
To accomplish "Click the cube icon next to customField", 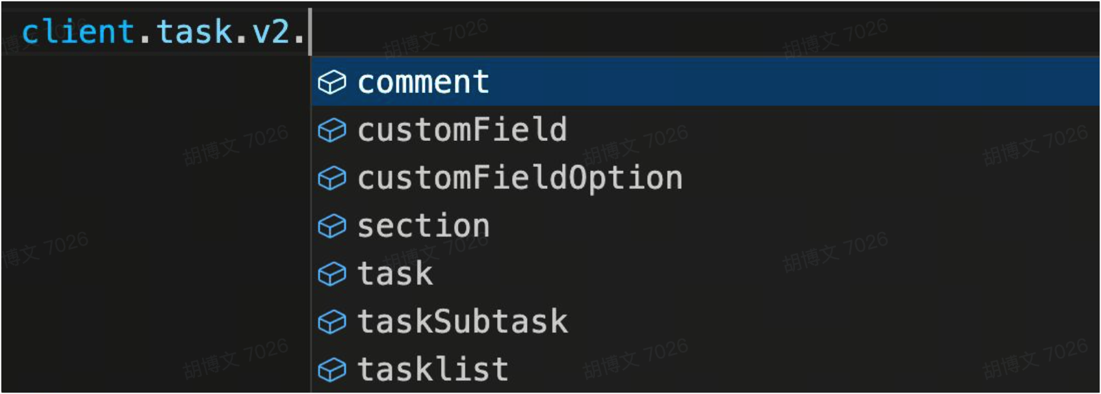I will (332, 130).
